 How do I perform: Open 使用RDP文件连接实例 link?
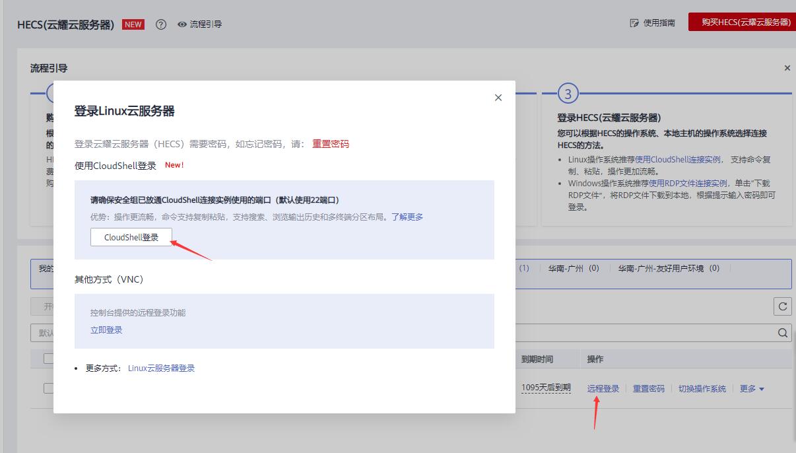click(x=688, y=184)
